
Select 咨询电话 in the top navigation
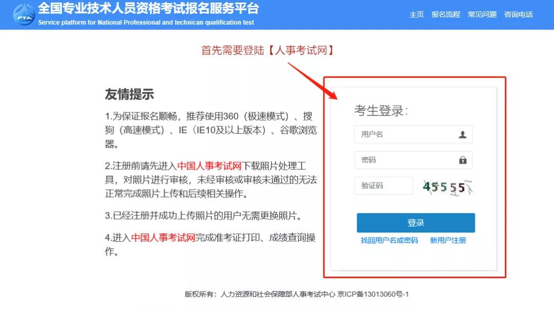(518, 14)
